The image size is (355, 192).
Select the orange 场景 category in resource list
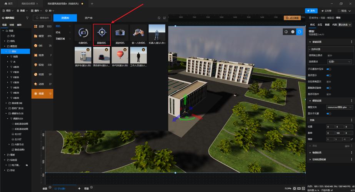[42, 94]
